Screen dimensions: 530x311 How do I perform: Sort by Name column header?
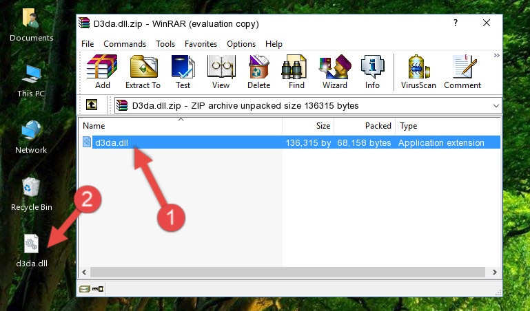(x=181, y=126)
